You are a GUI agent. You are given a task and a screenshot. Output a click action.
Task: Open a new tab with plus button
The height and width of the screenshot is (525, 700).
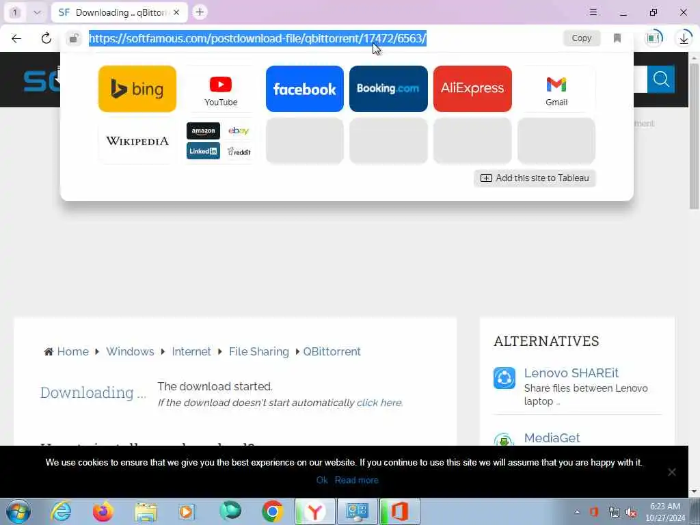pyautogui.click(x=200, y=12)
